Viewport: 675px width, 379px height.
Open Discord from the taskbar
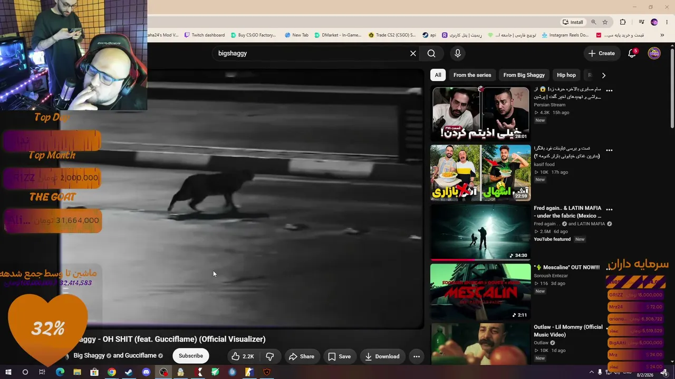[x=146, y=372]
